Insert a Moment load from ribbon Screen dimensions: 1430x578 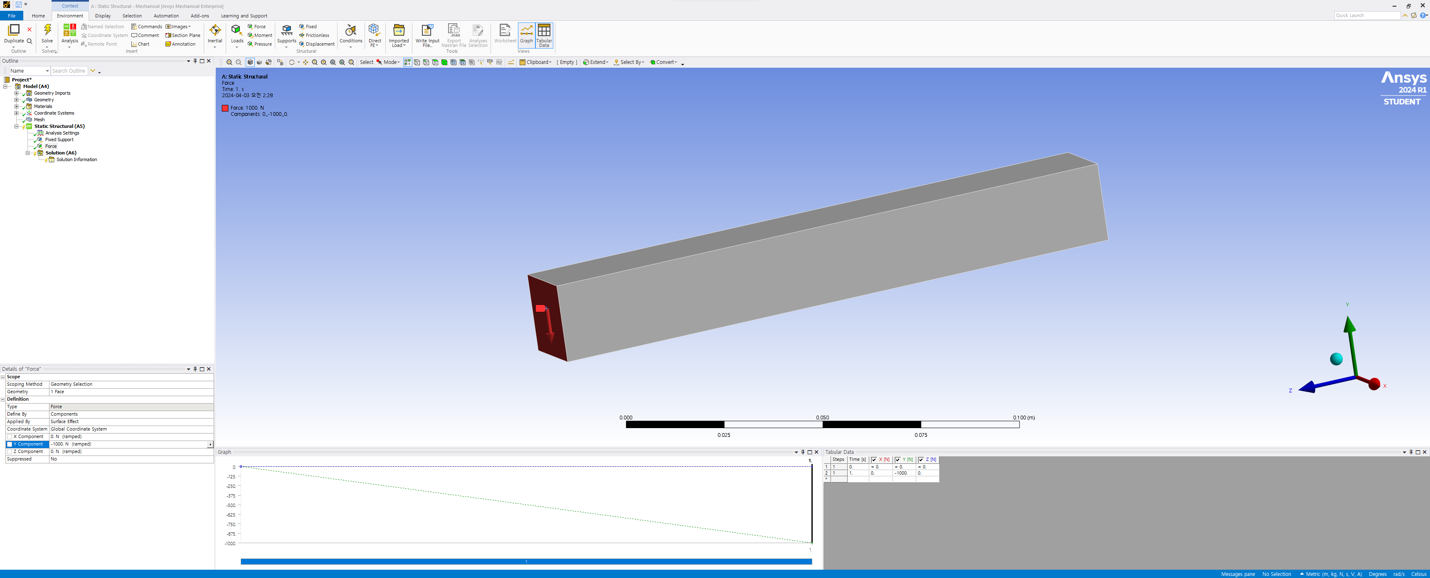(x=260, y=35)
